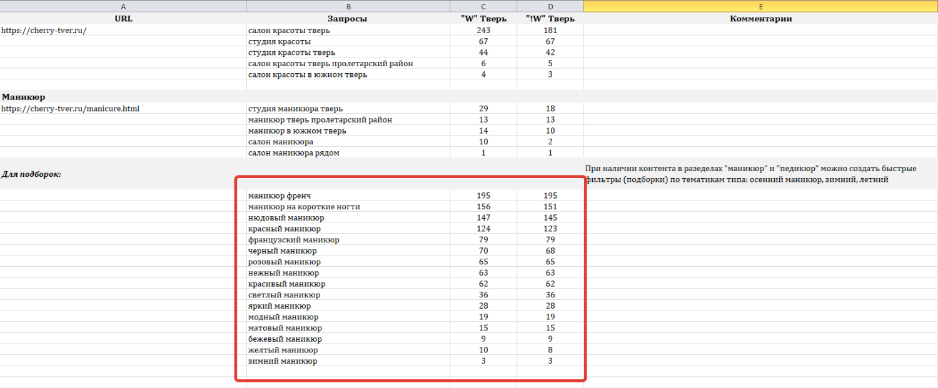This screenshot has height=388, width=938.
Task: Select column D header
Action: point(550,6)
